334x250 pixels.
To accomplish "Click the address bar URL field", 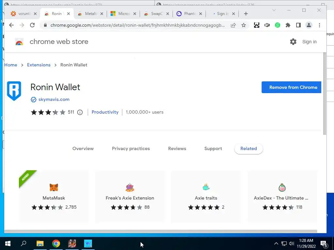I will tap(137, 25).
